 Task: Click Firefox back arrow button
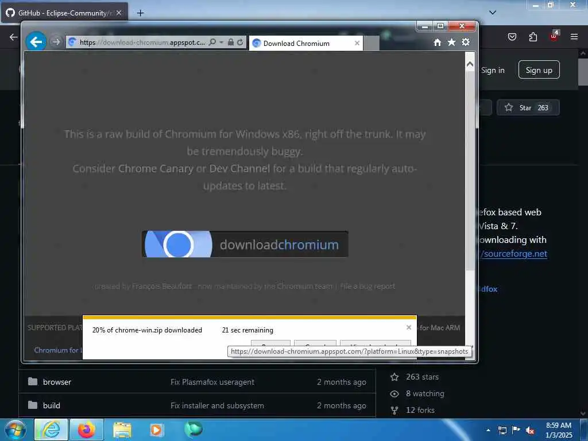[x=14, y=37]
